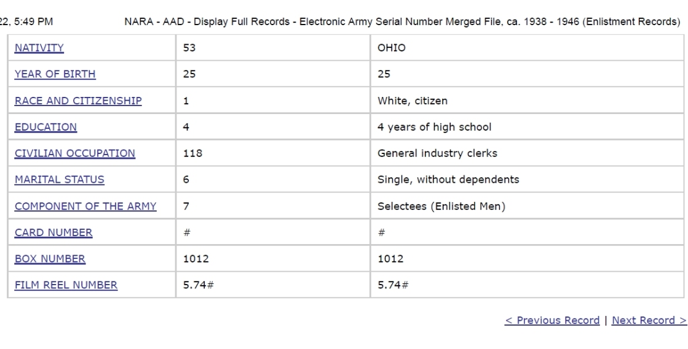This screenshot has width=688, height=349.
Task: Click 'Single, without dependents' cell
Action: click(x=527, y=180)
